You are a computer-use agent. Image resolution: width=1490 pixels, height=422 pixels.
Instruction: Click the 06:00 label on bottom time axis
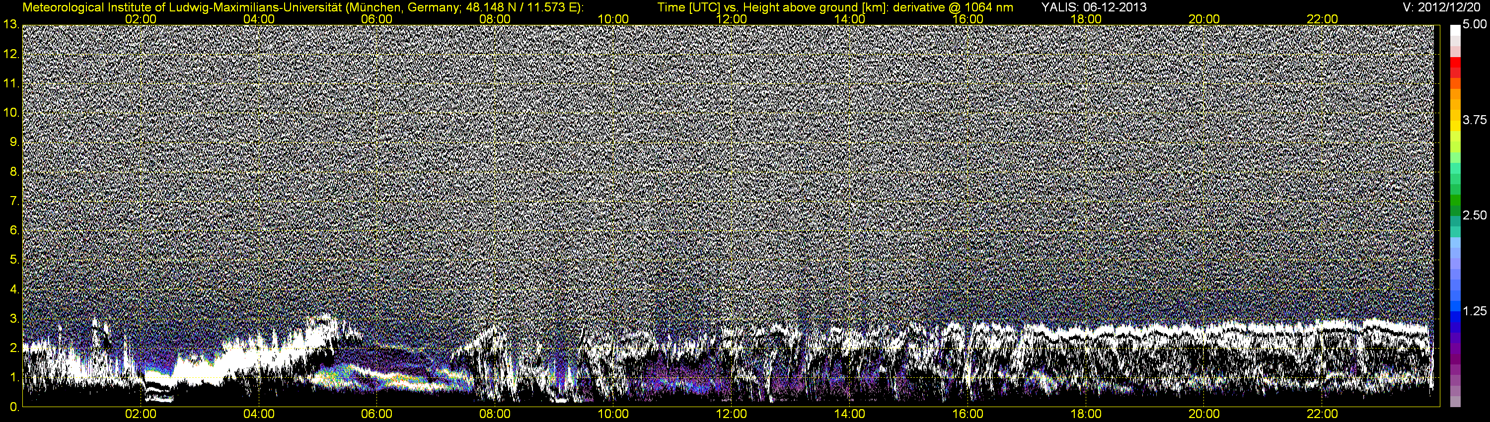click(x=376, y=414)
